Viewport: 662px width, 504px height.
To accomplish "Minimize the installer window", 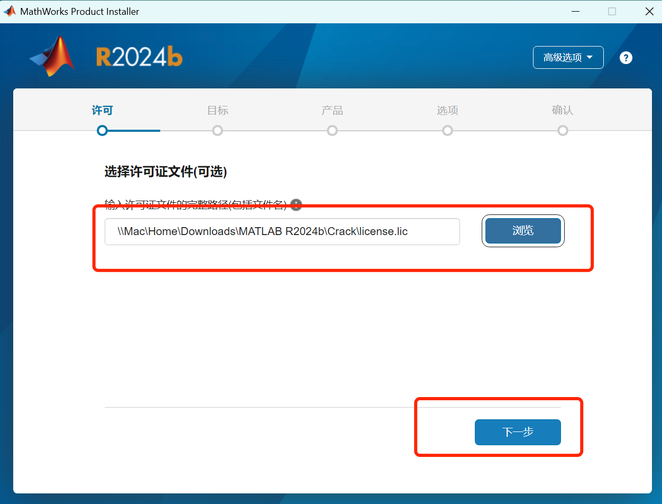I will click(575, 11).
